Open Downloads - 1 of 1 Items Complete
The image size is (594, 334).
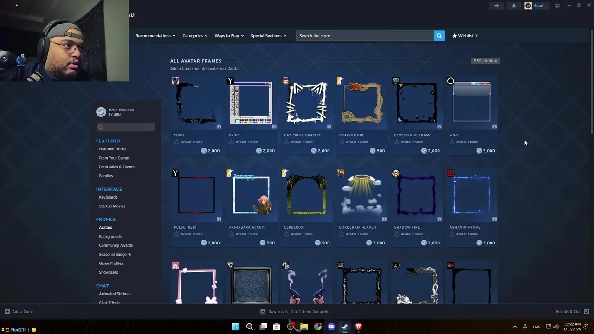(299, 312)
